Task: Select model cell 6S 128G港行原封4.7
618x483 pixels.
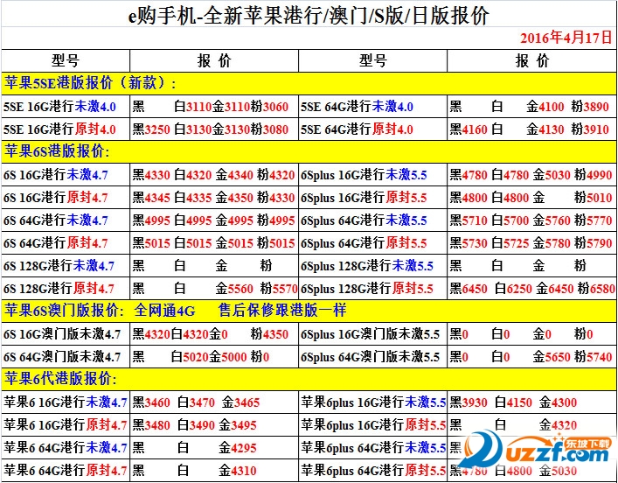Action: 59,289
